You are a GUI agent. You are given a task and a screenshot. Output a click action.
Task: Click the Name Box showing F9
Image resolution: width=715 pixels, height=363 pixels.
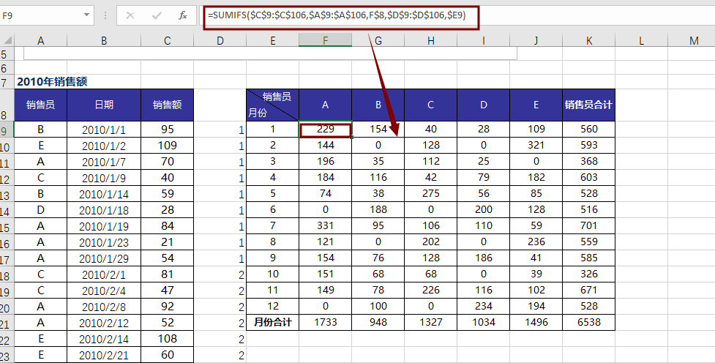click(41, 15)
